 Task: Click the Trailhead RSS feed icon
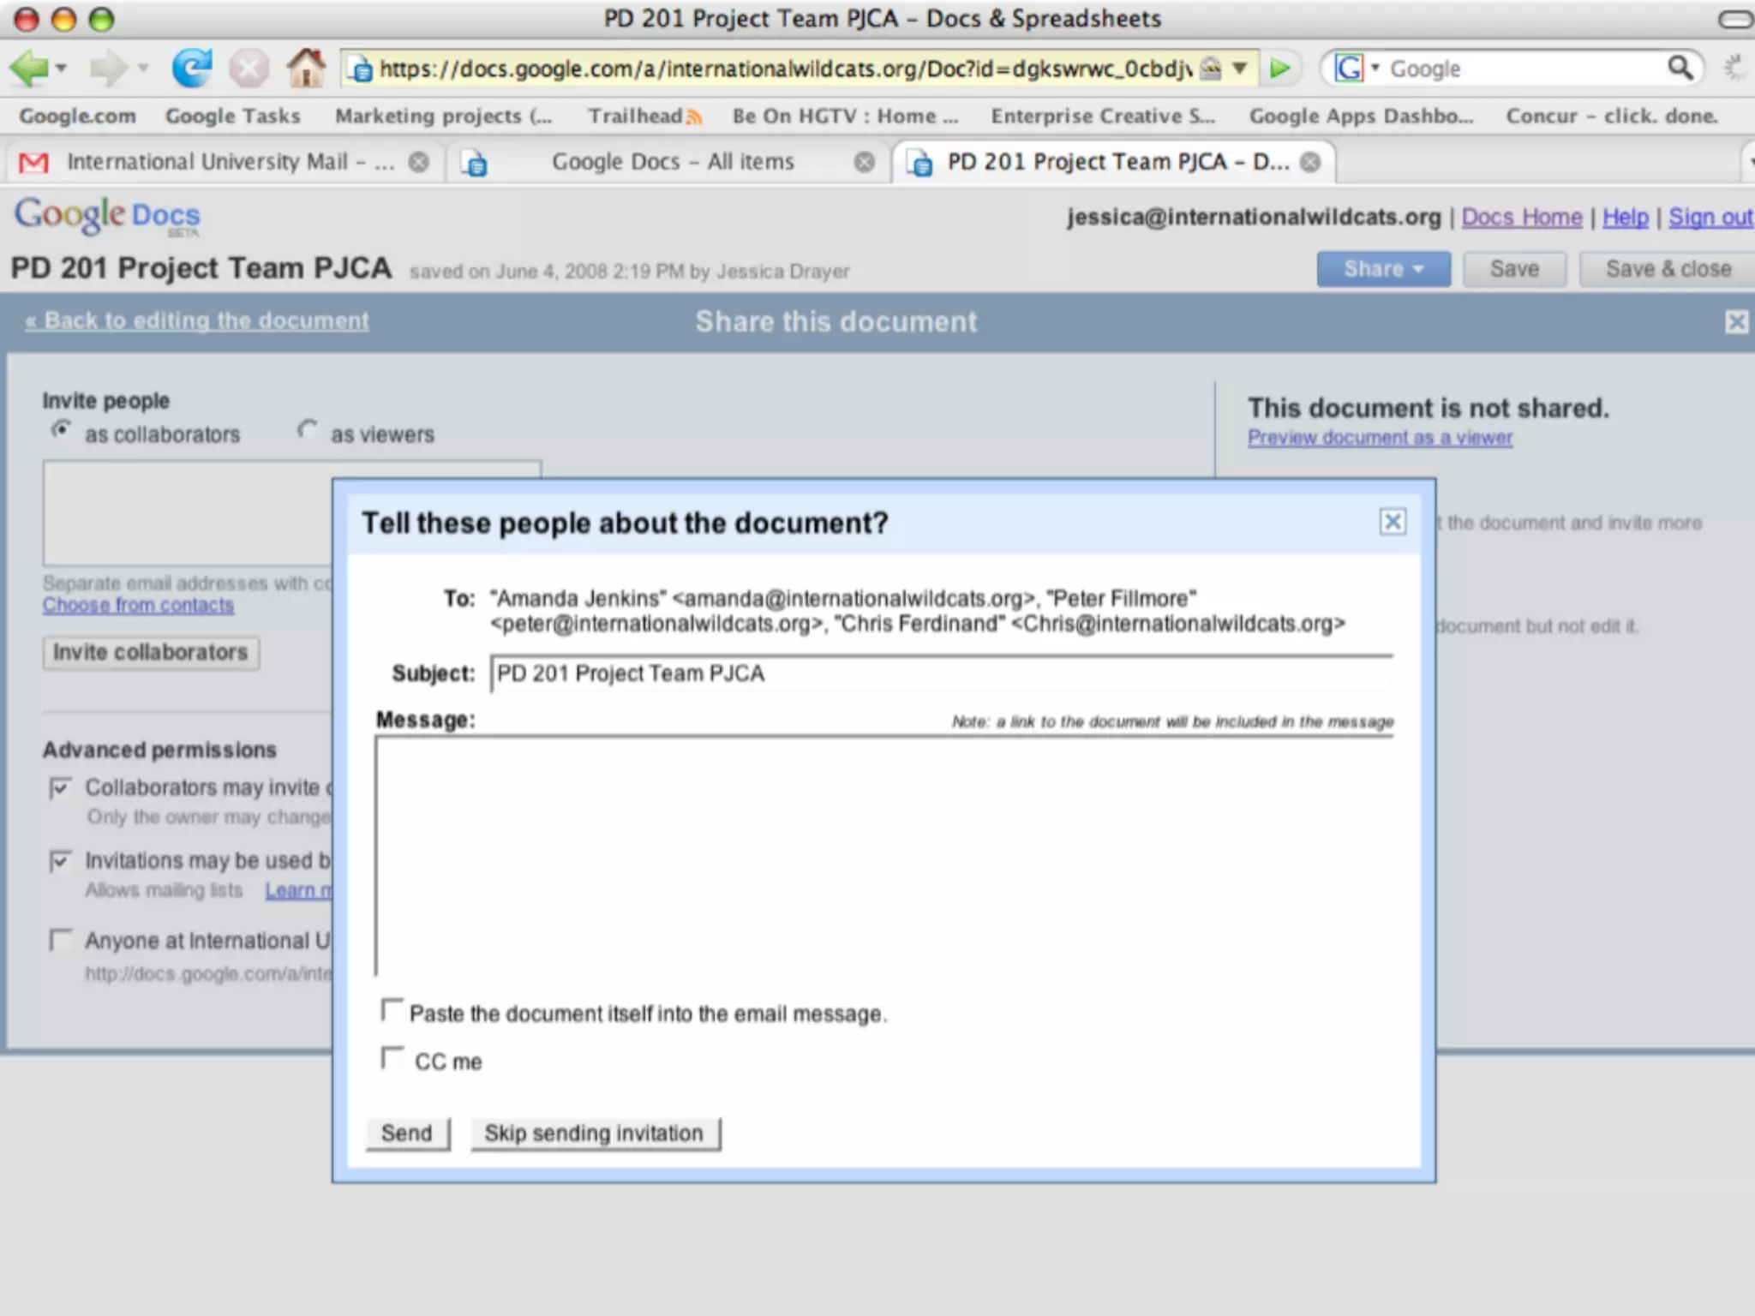694,117
